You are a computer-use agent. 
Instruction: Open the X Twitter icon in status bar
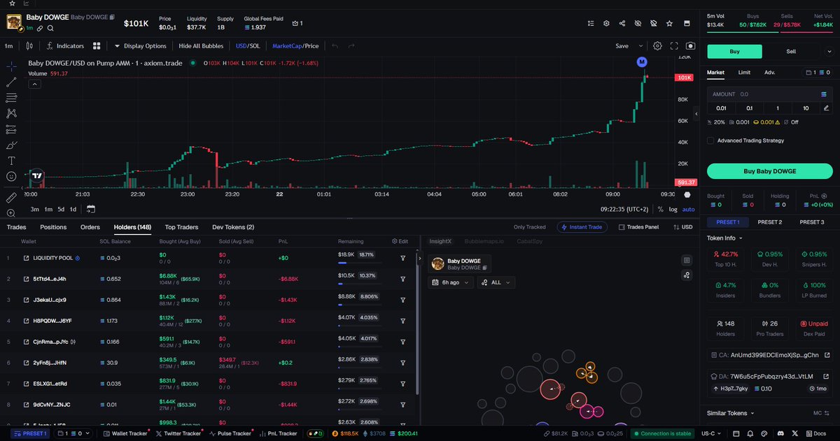[794, 433]
